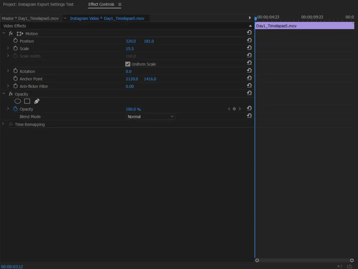Uncheck the Uniform Scale checkbox
The width and height of the screenshot is (358, 269).
click(128, 64)
